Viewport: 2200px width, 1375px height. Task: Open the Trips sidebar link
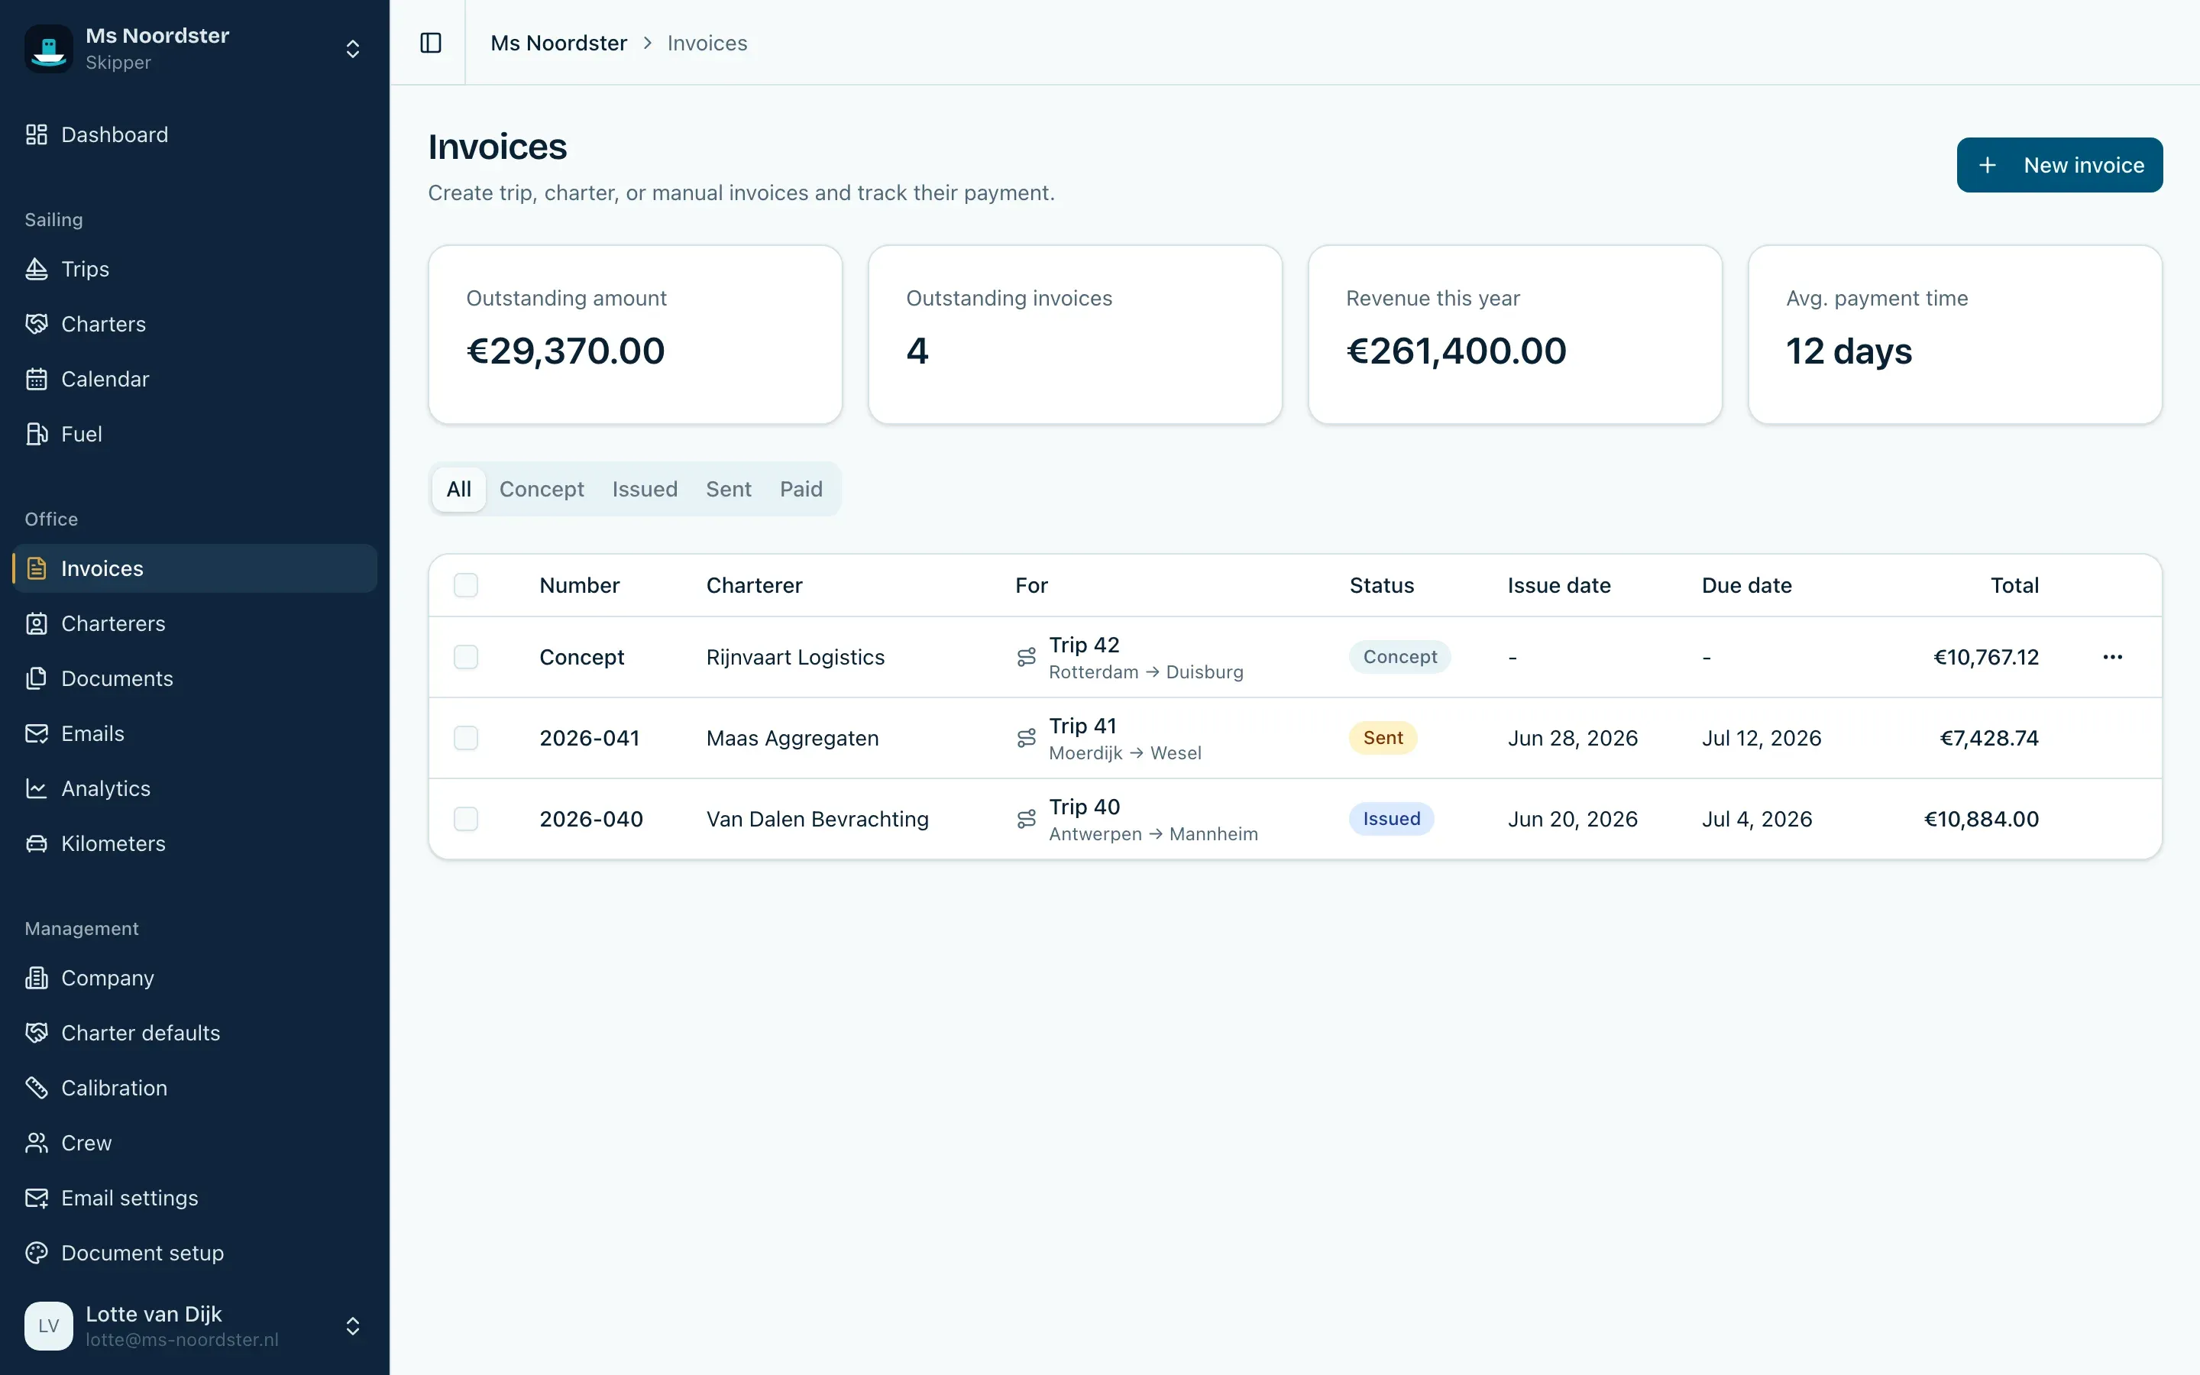click(x=195, y=269)
